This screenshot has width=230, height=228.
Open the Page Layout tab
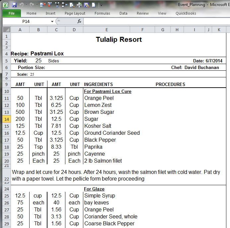[75, 13]
